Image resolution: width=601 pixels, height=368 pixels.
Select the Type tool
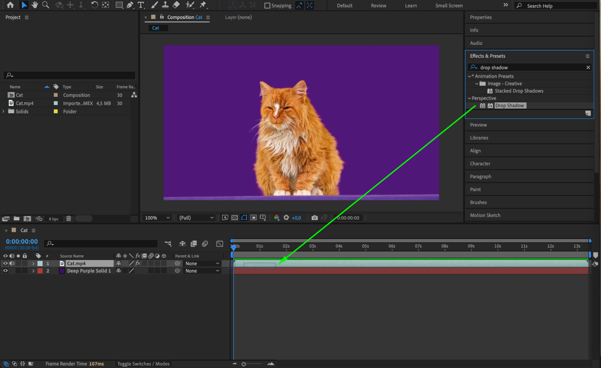(140, 5)
